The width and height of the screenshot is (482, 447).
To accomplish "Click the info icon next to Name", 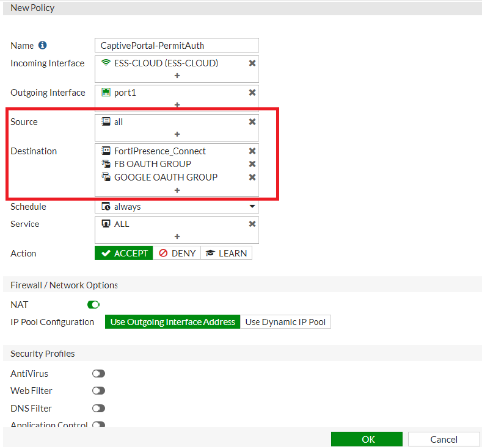I will click(x=43, y=46).
